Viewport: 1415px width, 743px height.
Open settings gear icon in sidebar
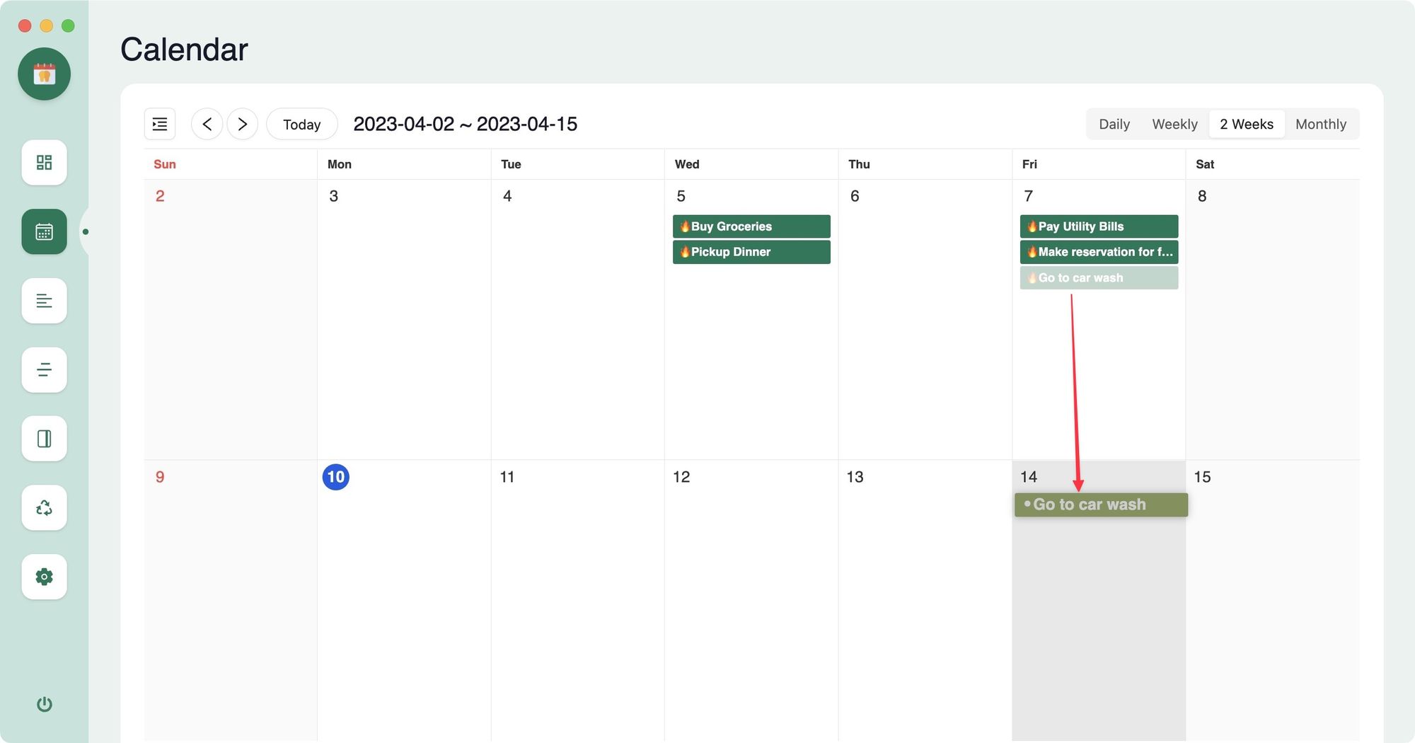[44, 577]
